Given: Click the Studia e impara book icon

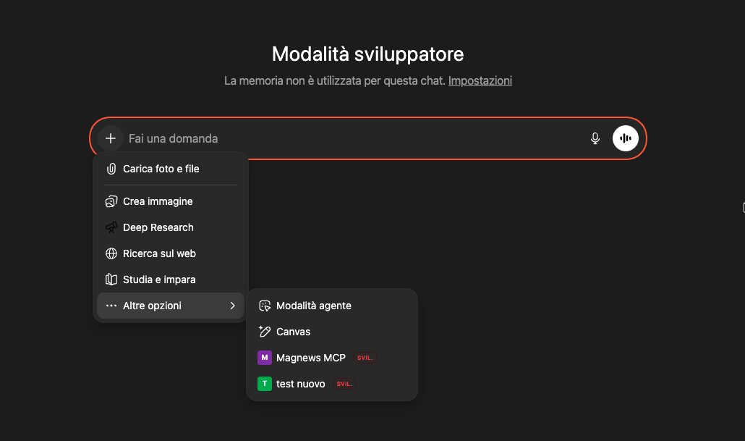Looking at the screenshot, I should (111, 280).
